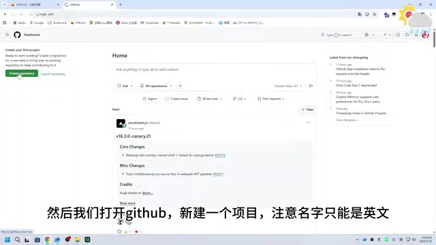The image size is (436, 245).
Task: Click the Ask anything chat input
Action: tap(214, 69)
